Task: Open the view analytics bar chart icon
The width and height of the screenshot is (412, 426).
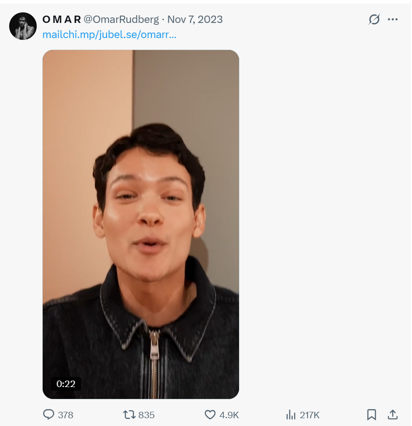Action: (x=291, y=415)
